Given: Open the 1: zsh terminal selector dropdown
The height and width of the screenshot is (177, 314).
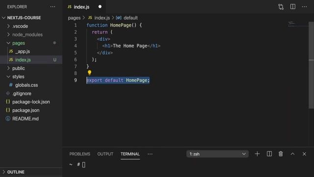Looking at the screenshot, I should pyautogui.click(x=217, y=154).
